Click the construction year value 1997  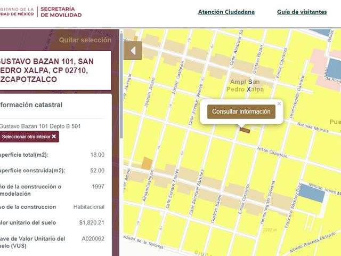click(98, 187)
